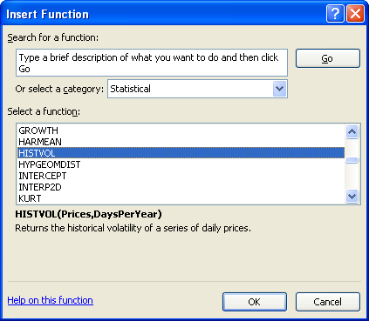Open the Help on this function link
The width and height of the screenshot is (369, 321).
coord(51,300)
